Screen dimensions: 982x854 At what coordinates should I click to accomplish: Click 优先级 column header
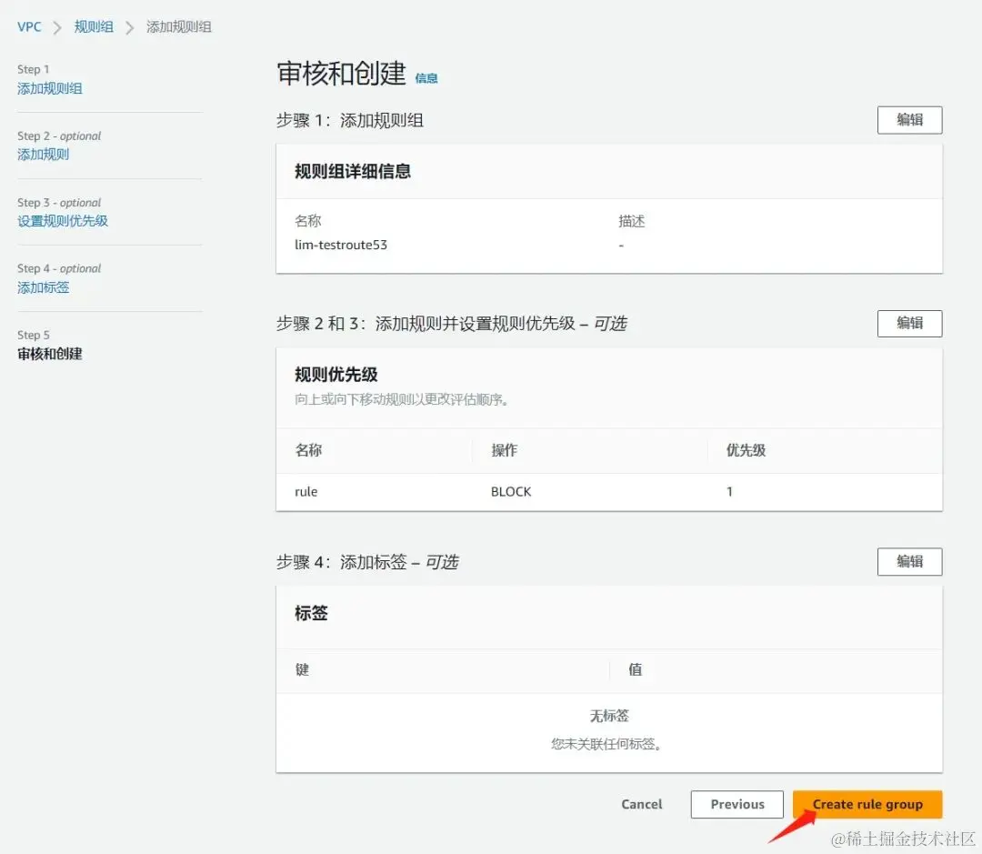[x=746, y=450]
